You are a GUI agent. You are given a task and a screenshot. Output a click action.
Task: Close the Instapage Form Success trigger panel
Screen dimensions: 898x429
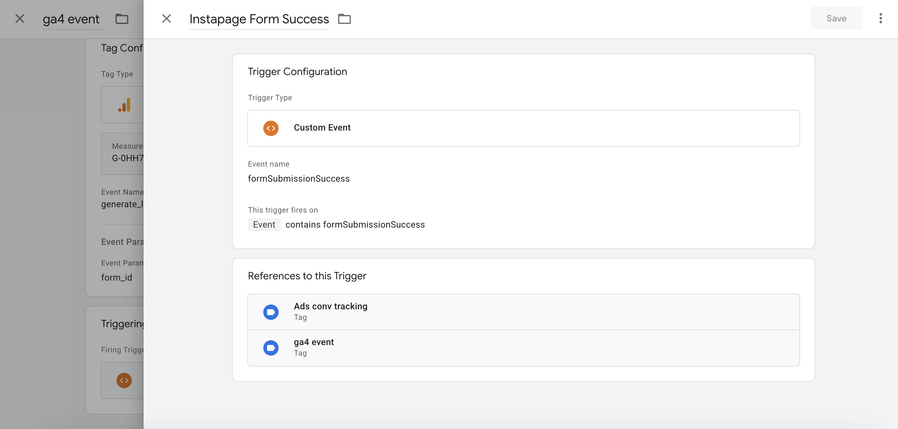pyautogui.click(x=166, y=19)
